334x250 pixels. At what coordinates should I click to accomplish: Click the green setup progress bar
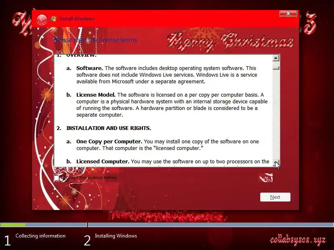click(x=13, y=225)
